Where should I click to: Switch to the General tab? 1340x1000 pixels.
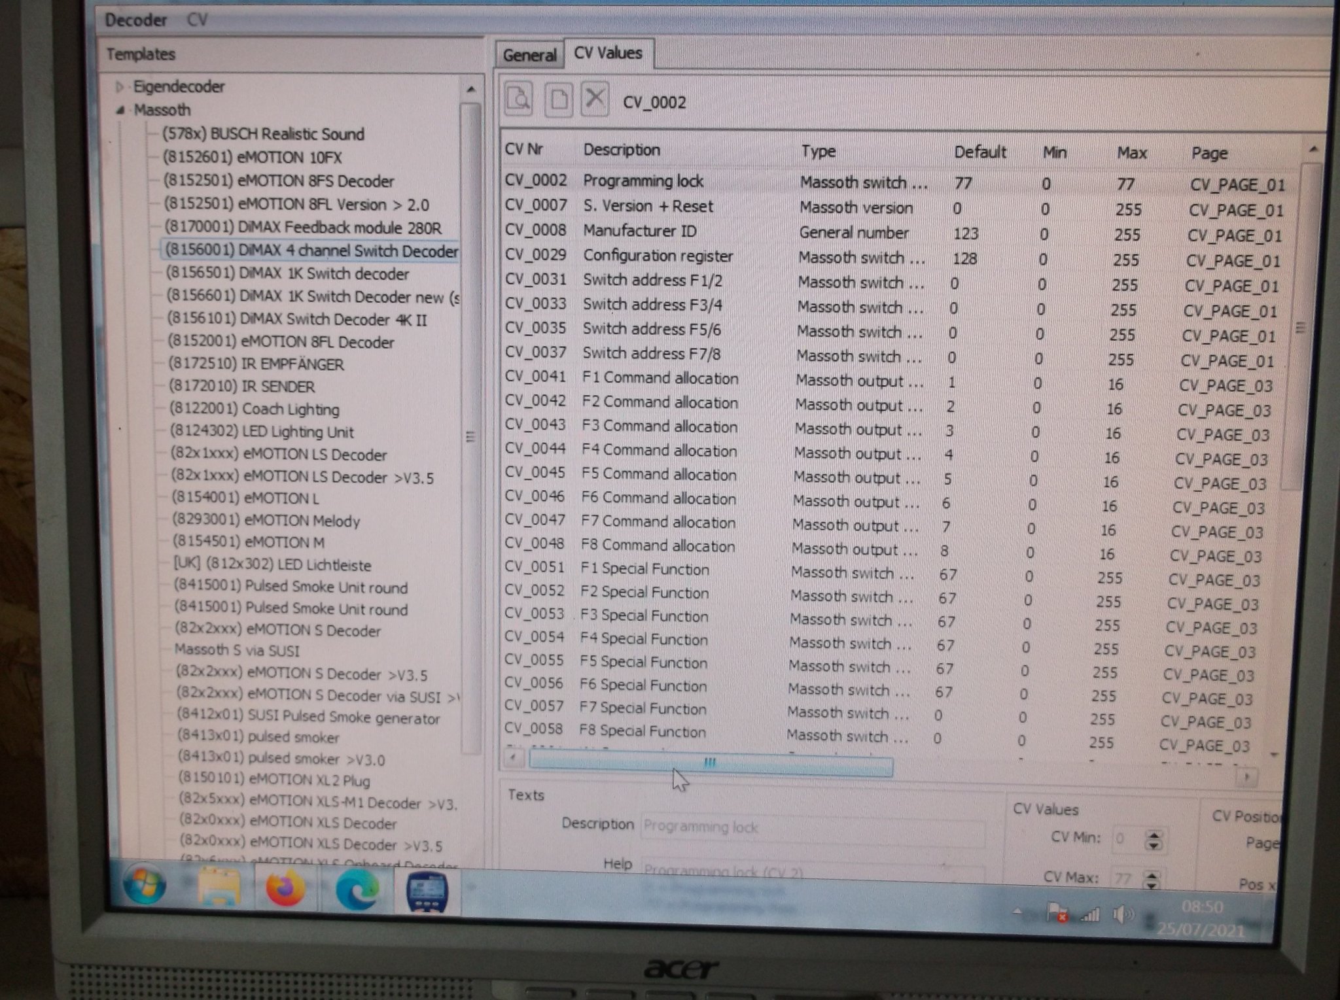click(529, 55)
